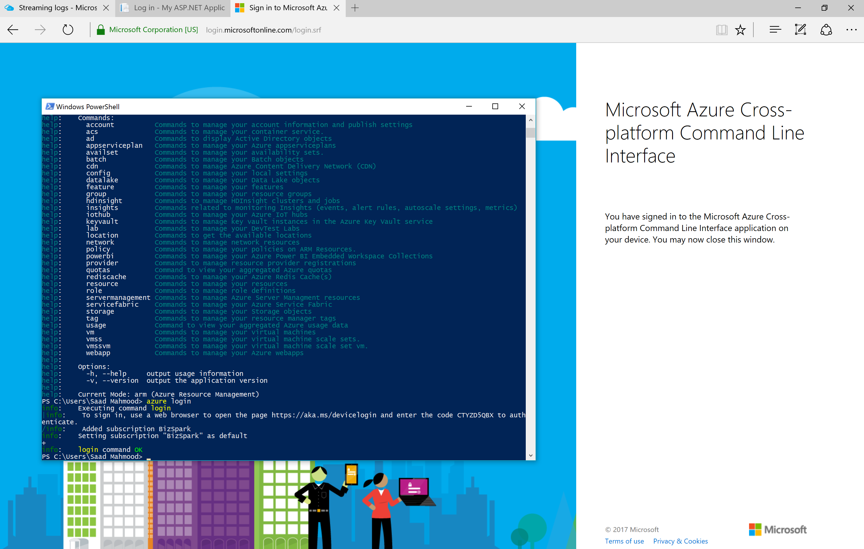Go back to previous page in Edge
The image size is (864, 549).
coord(13,30)
